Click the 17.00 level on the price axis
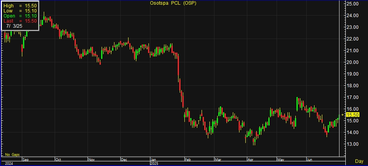 coord(353,97)
